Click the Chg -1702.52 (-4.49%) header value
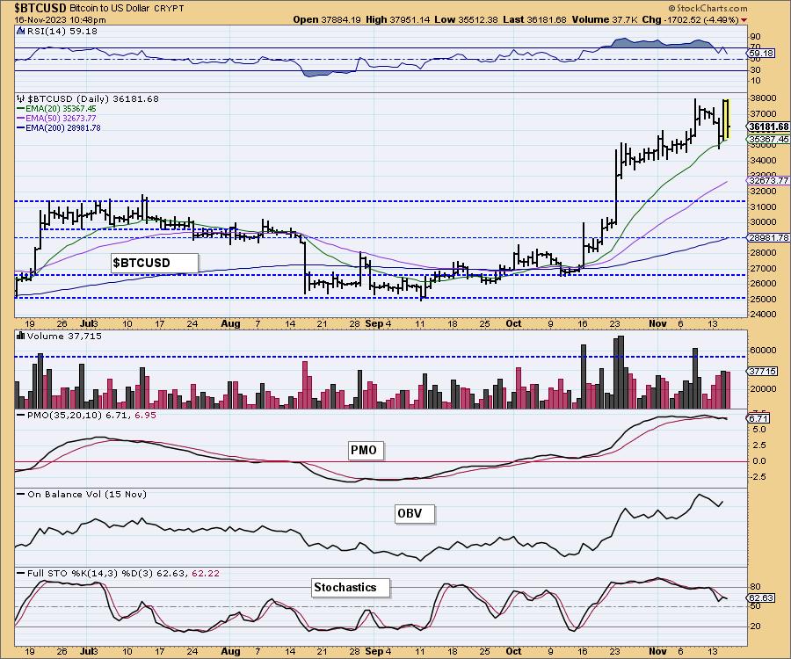 click(691, 19)
